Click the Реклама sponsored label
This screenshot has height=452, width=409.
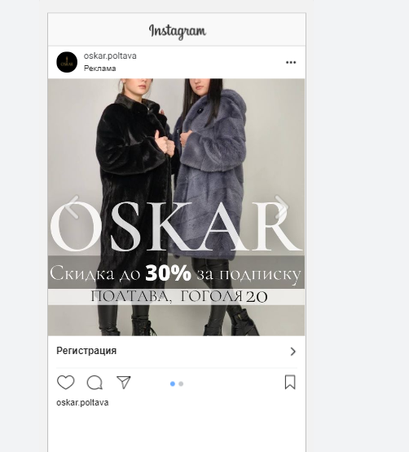coord(99,69)
